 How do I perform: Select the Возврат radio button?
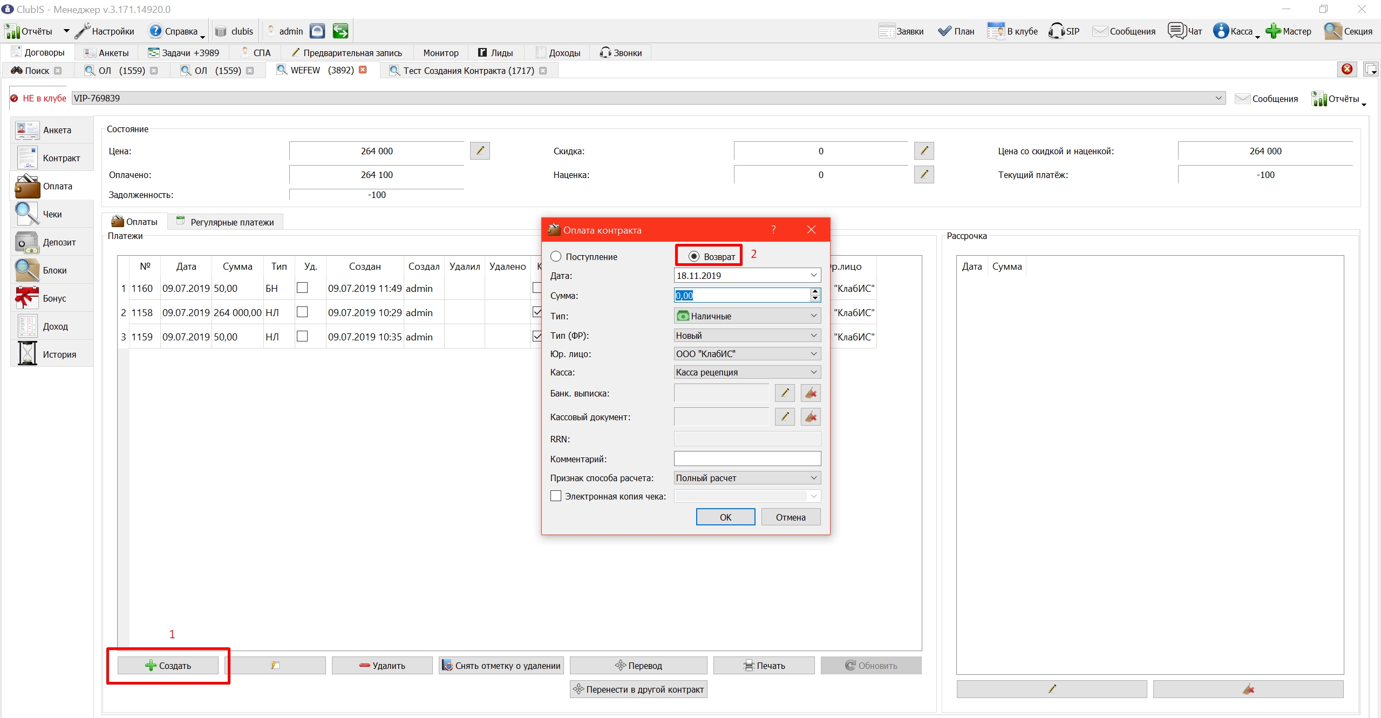694,256
